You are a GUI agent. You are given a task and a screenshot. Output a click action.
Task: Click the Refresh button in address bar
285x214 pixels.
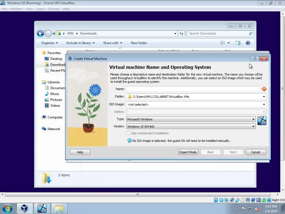[x=181, y=33]
